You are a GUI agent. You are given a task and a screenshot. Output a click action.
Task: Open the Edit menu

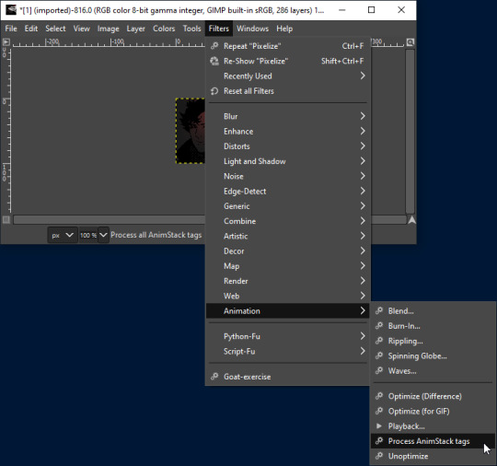pyautogui.click(x=31, y=29)
